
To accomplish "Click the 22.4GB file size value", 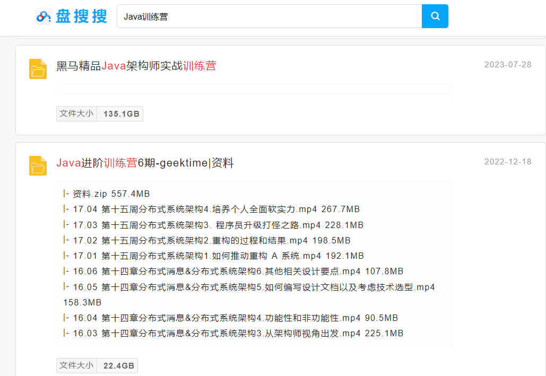I will [x=118, y=366].
